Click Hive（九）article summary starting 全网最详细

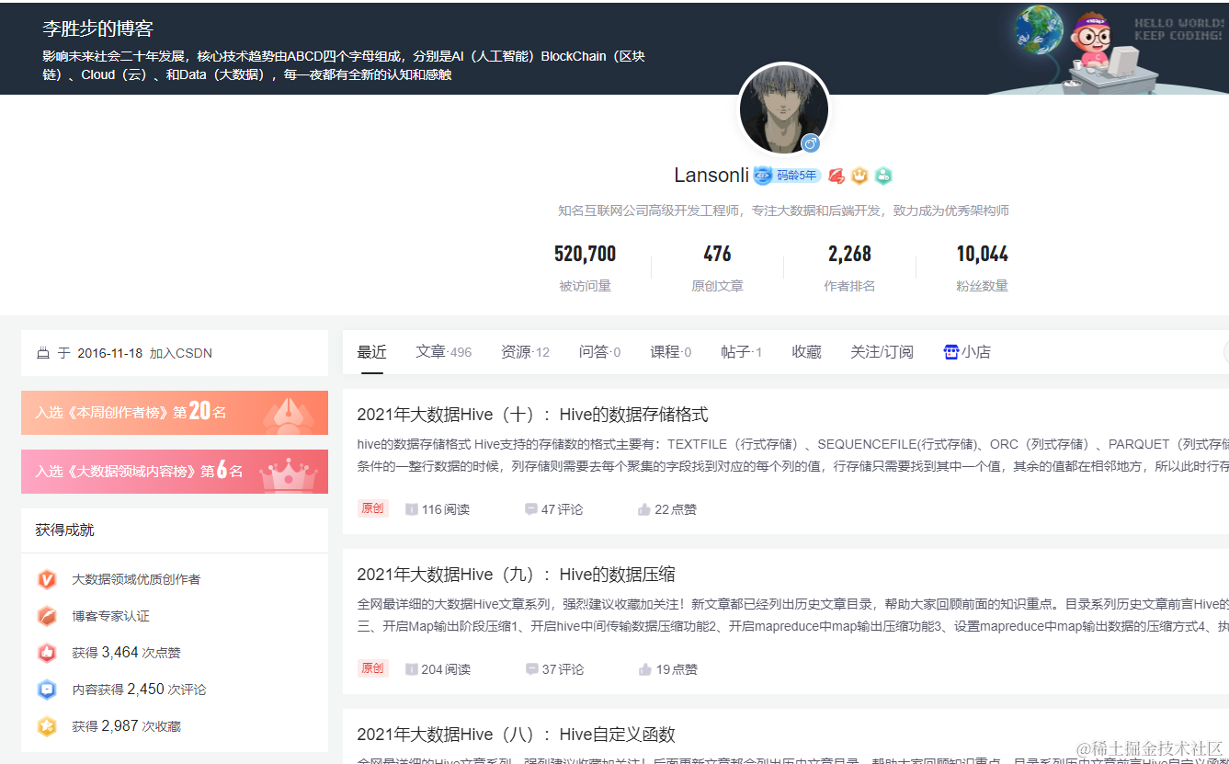click(792, 615)
